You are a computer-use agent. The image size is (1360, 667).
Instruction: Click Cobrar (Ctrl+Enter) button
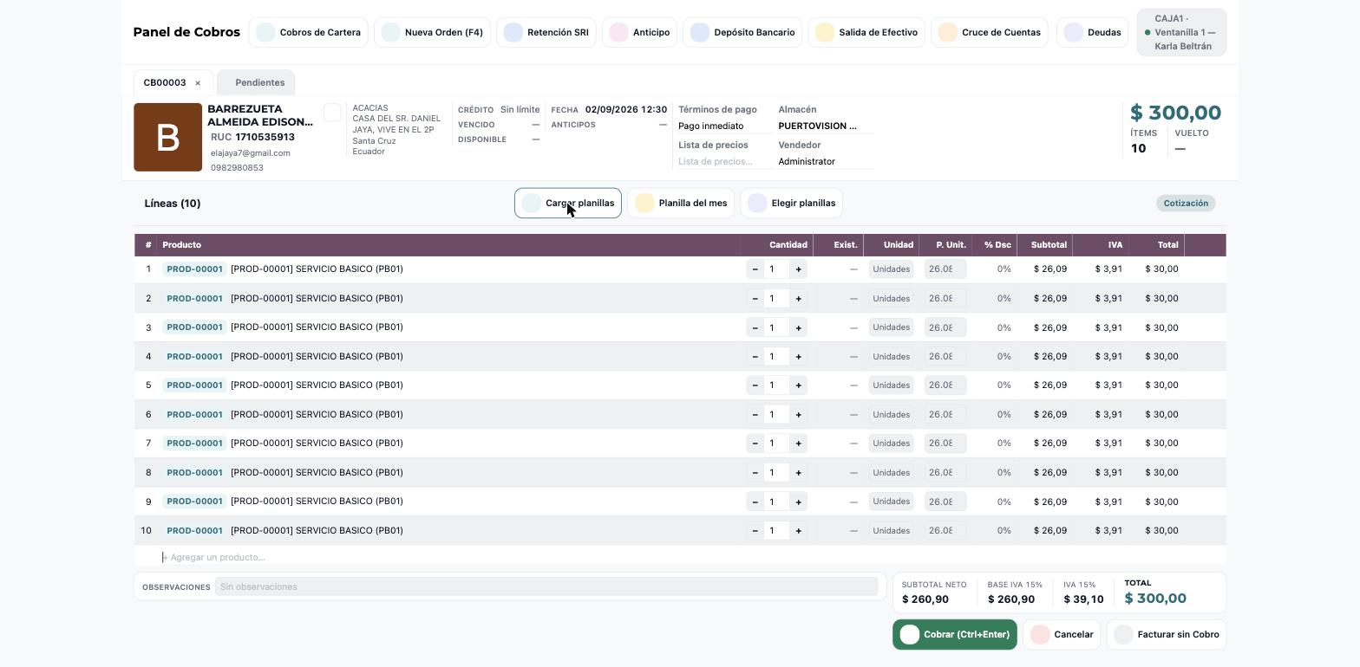click(954, 635)
